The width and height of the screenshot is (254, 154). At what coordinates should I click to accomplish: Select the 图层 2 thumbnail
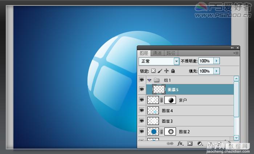153,131
